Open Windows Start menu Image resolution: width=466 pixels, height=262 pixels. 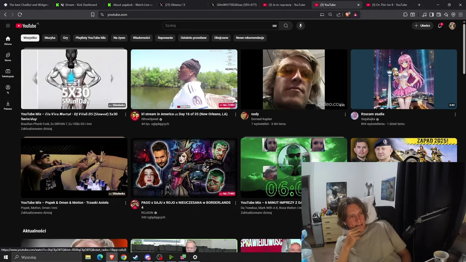coord(5,257)
